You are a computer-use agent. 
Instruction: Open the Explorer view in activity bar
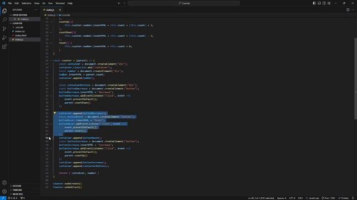[x=4, y=11]
